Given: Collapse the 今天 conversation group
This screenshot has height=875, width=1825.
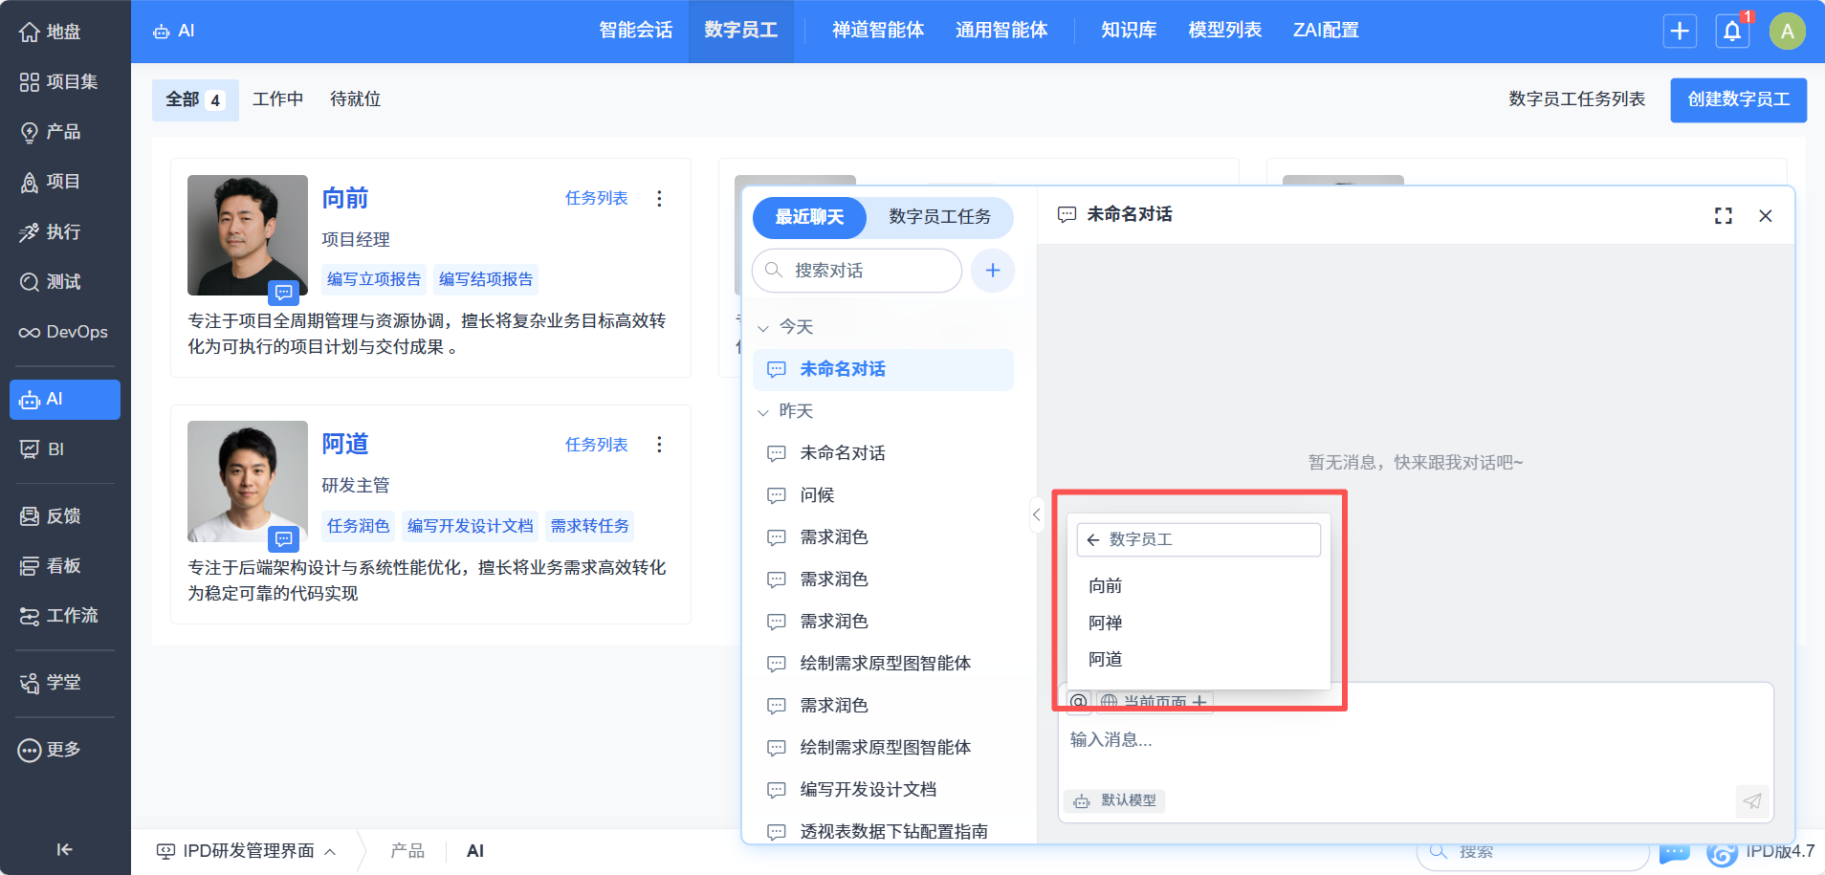Looking at the screenshot, I should click(763, 328).
